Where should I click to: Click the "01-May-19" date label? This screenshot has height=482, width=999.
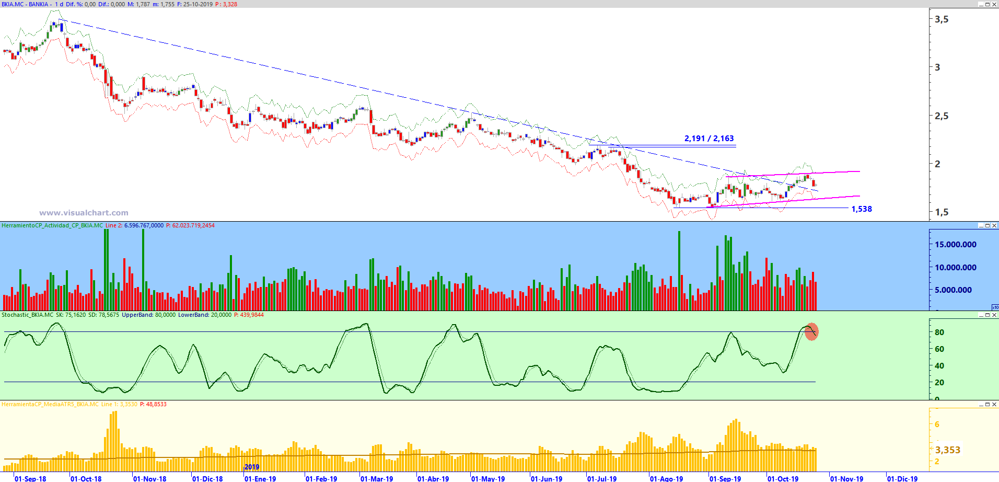[x=488, y=478]
